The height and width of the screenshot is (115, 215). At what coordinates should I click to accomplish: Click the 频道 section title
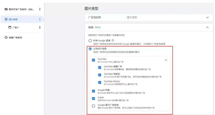pos(91,27)
